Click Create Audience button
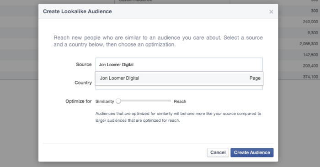The width and height of the screenshot is (320, 167). pos(252,152)
